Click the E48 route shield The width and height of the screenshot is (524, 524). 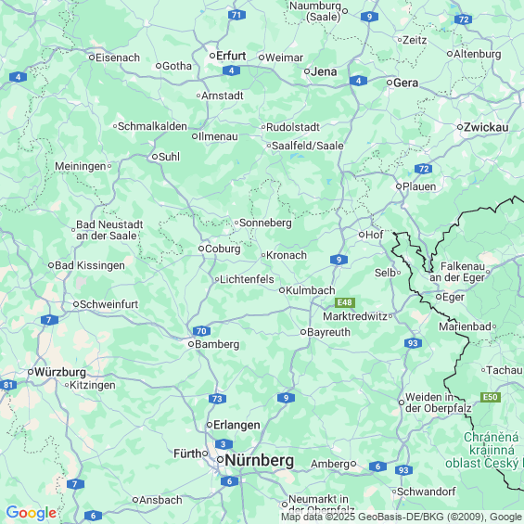(x=345, y=302)
